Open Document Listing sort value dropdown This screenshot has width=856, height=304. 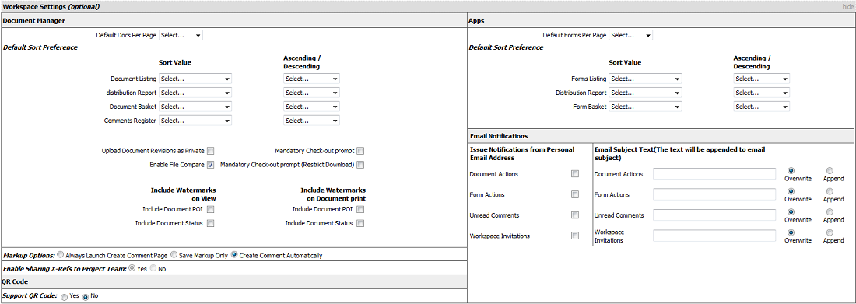click(195, 79)
